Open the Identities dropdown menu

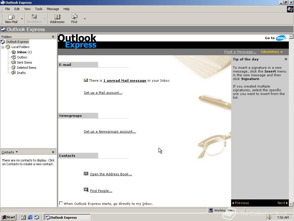[x=271, y=52]
